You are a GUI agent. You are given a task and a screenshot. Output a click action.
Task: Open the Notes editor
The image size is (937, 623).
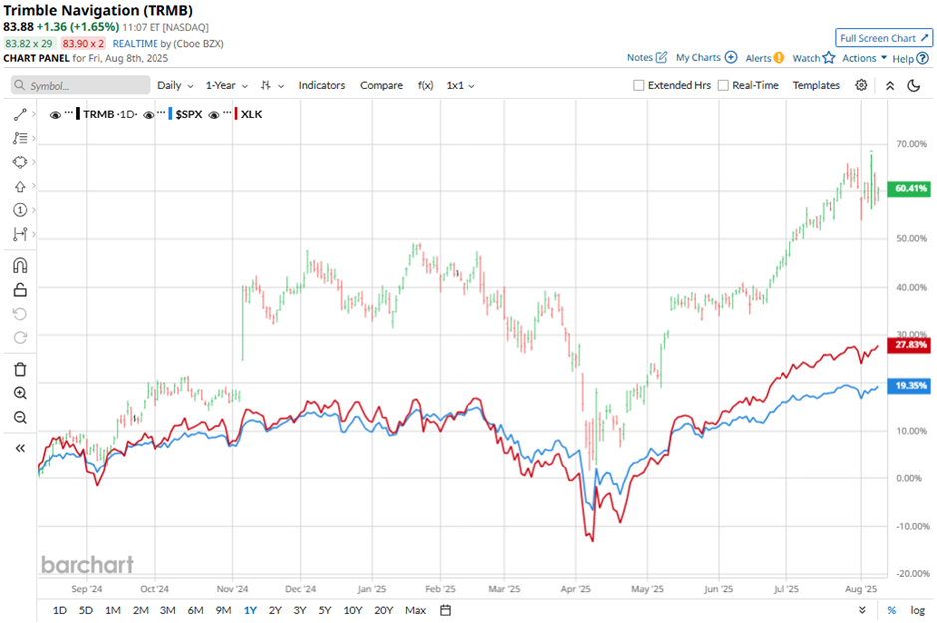[646, 58]
